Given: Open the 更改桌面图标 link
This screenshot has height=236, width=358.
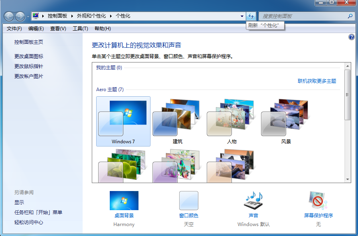Looking at the screenshot, I should (x=29, y=57).
